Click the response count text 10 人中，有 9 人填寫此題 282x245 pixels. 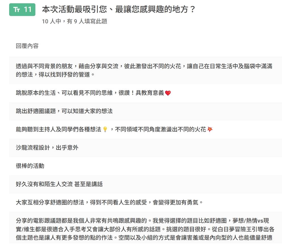pyautogui.click(x=74, y=21)
